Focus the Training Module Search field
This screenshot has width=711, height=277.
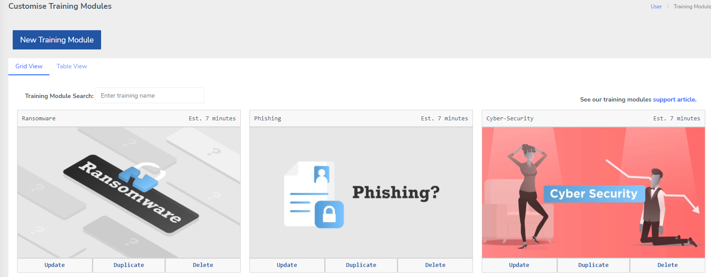150,95
